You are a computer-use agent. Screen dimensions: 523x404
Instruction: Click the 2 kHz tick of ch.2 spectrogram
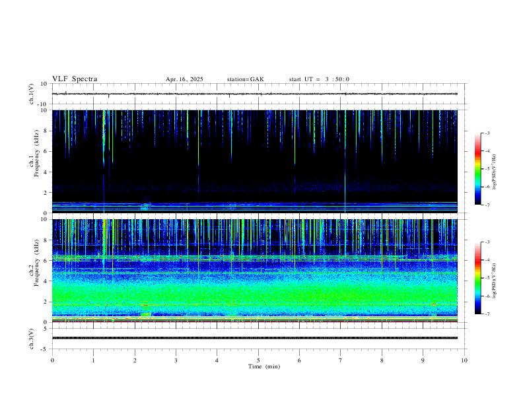click(x=46, y=302)
